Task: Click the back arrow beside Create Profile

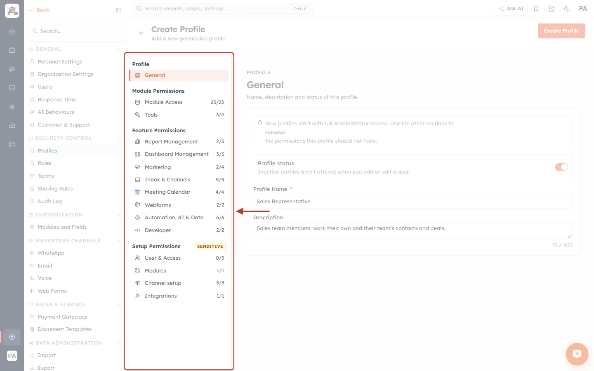Action: [x=141, y=33]
